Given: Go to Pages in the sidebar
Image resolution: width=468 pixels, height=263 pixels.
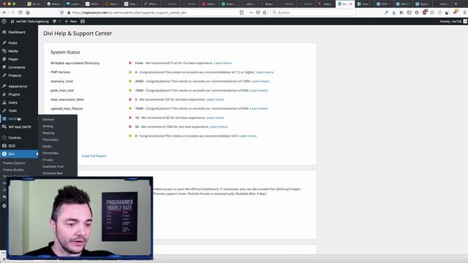Looking at the screenshot, I should pos(13,59).
